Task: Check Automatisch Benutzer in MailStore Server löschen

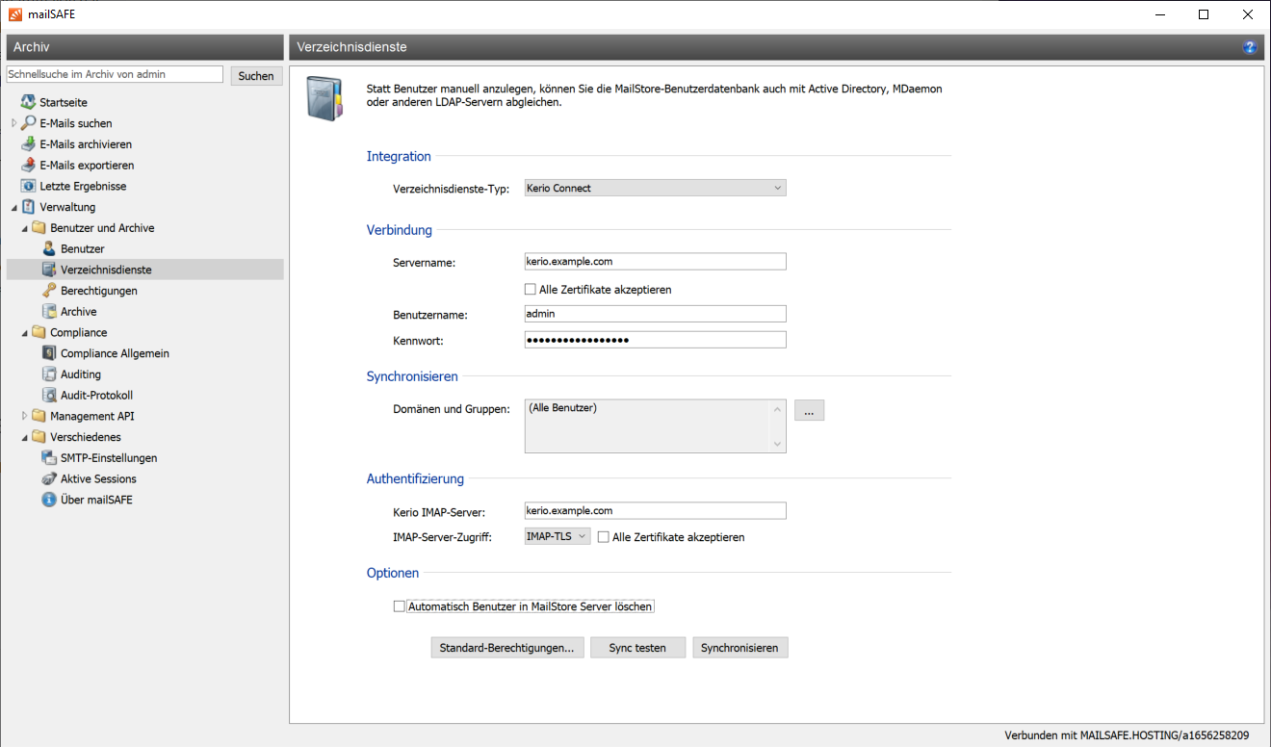Action: [399, 606]
